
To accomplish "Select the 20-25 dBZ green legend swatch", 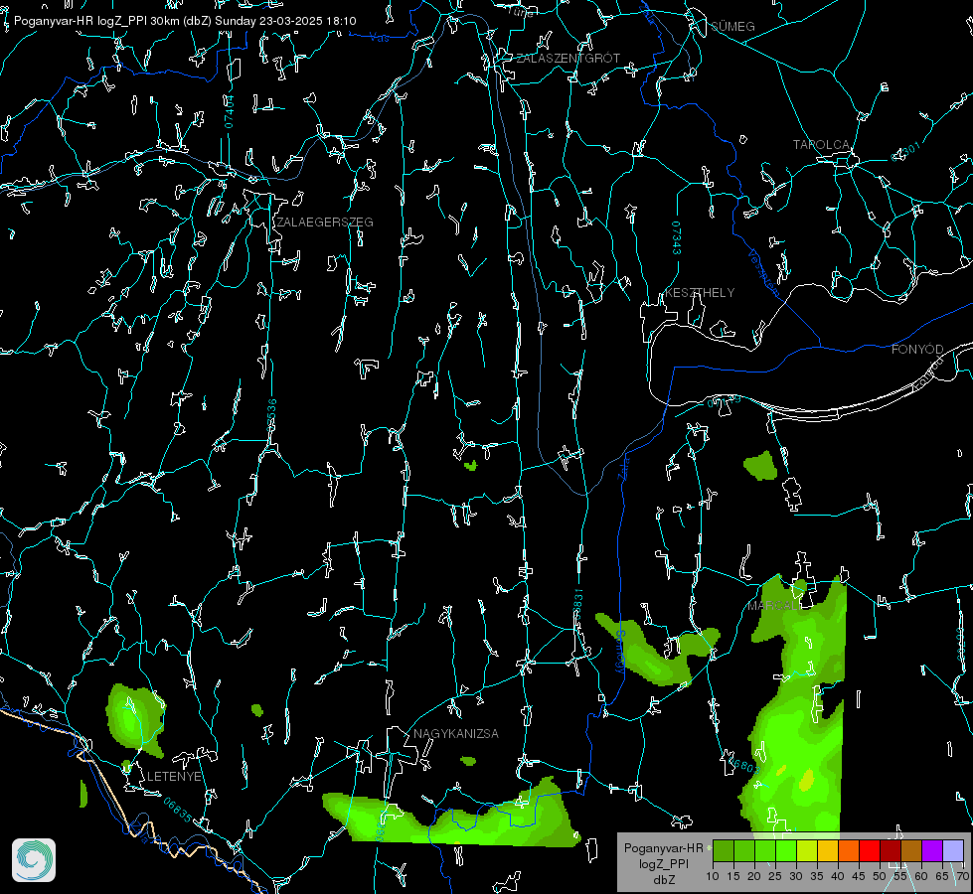I will 765,850.
